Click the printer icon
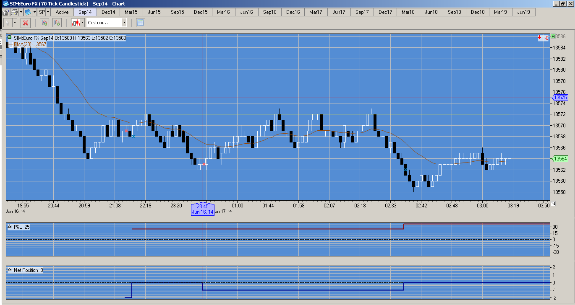 tap(14, 12)
